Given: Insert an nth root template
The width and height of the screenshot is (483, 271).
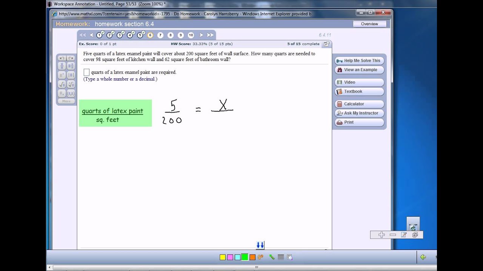Looking at the screenshot, I should 71,84.
